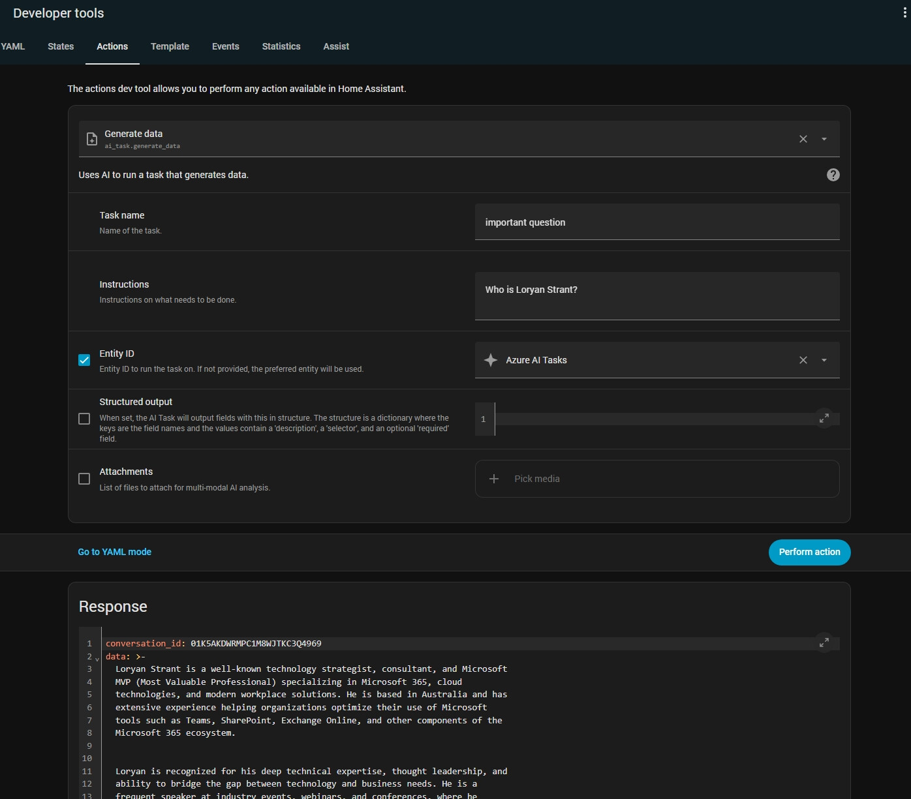Click the 'Uses AI to run a task' description
The image size is (911, 799).
[164, 175]
